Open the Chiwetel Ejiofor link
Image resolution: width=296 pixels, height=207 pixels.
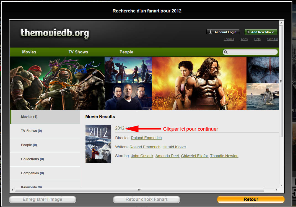tap(194, 156)
